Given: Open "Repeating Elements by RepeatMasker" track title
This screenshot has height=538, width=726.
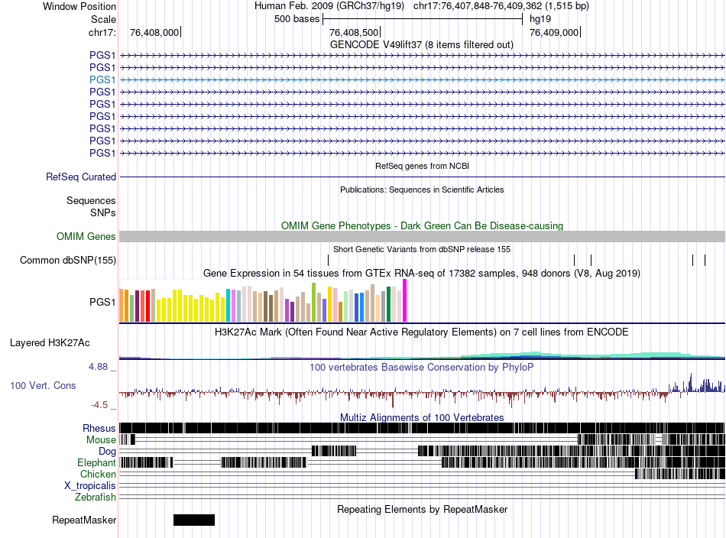Looking at the screenshot, I should [422, 509].
